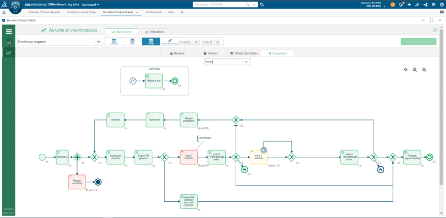Switch to Business Process Player tab

81,12
